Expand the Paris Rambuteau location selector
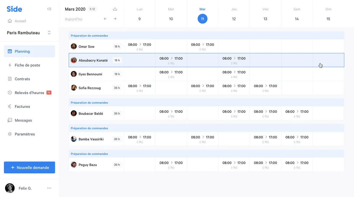The height and width of the screenshot is (197, 354). point(49,33)
